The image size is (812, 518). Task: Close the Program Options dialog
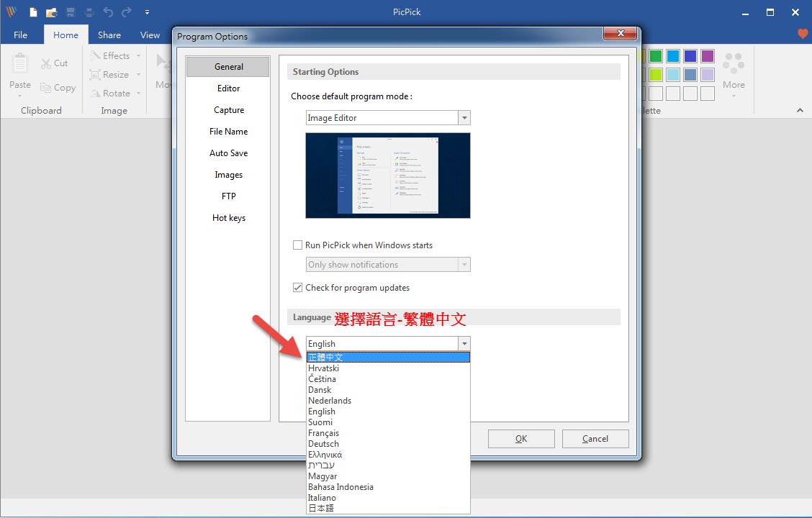click(621, 34)
